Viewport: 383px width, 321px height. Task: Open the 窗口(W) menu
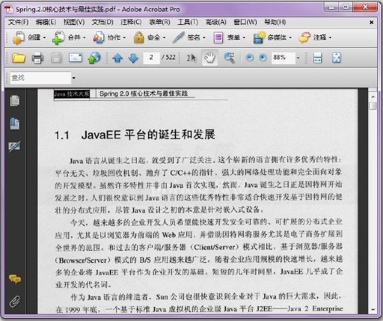(245, 22)
